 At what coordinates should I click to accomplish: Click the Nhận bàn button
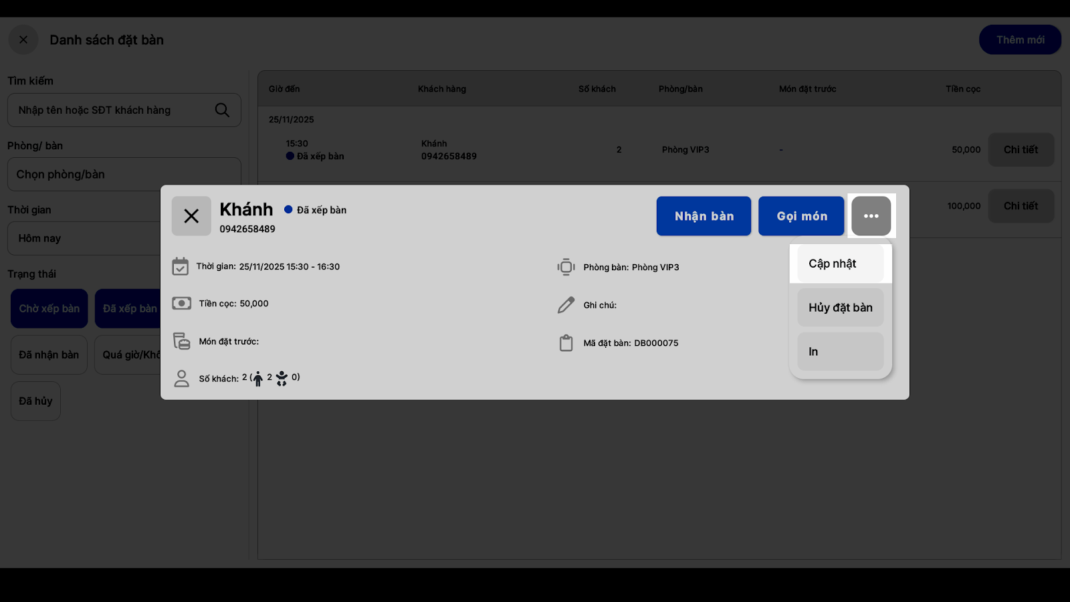[704, 216]
